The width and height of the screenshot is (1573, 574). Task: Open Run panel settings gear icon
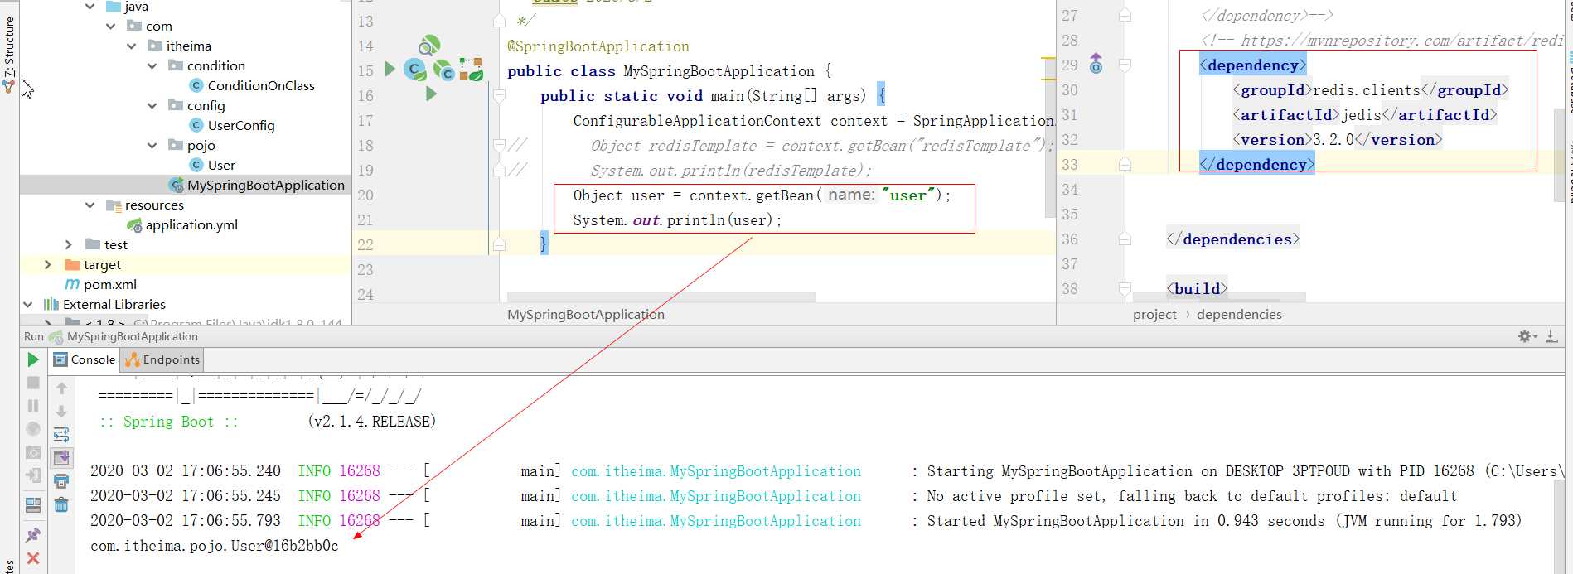pos(1524,336)
